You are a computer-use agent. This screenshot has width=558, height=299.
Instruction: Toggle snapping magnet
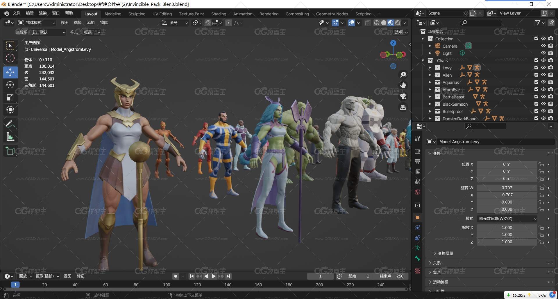(x=208, y=23)
